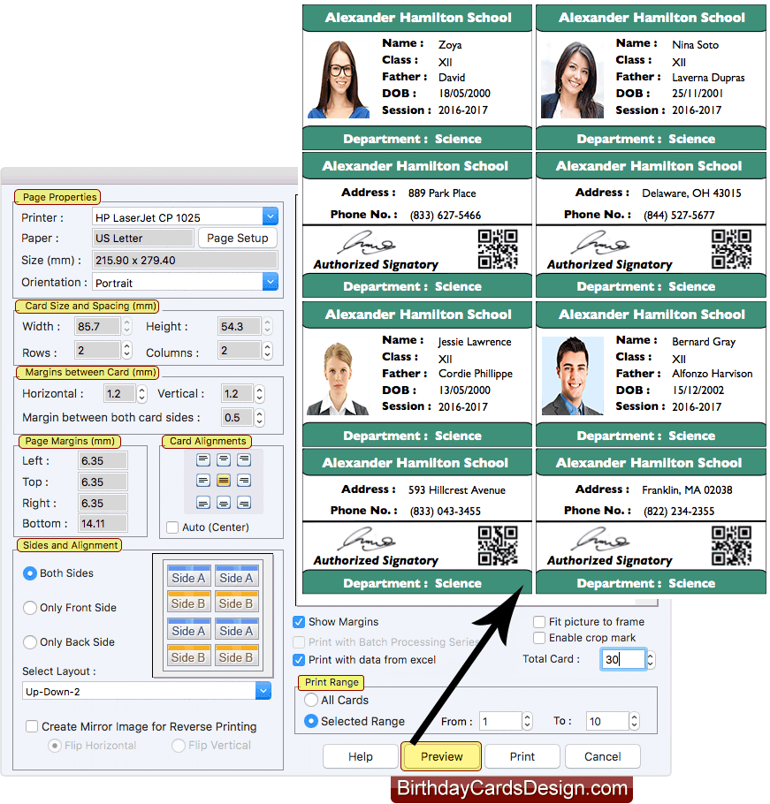Image resolution: width=770 pixels, height=804 pixels.
Task: Click Horizontal margin stepper
Action: pos(141,394)
